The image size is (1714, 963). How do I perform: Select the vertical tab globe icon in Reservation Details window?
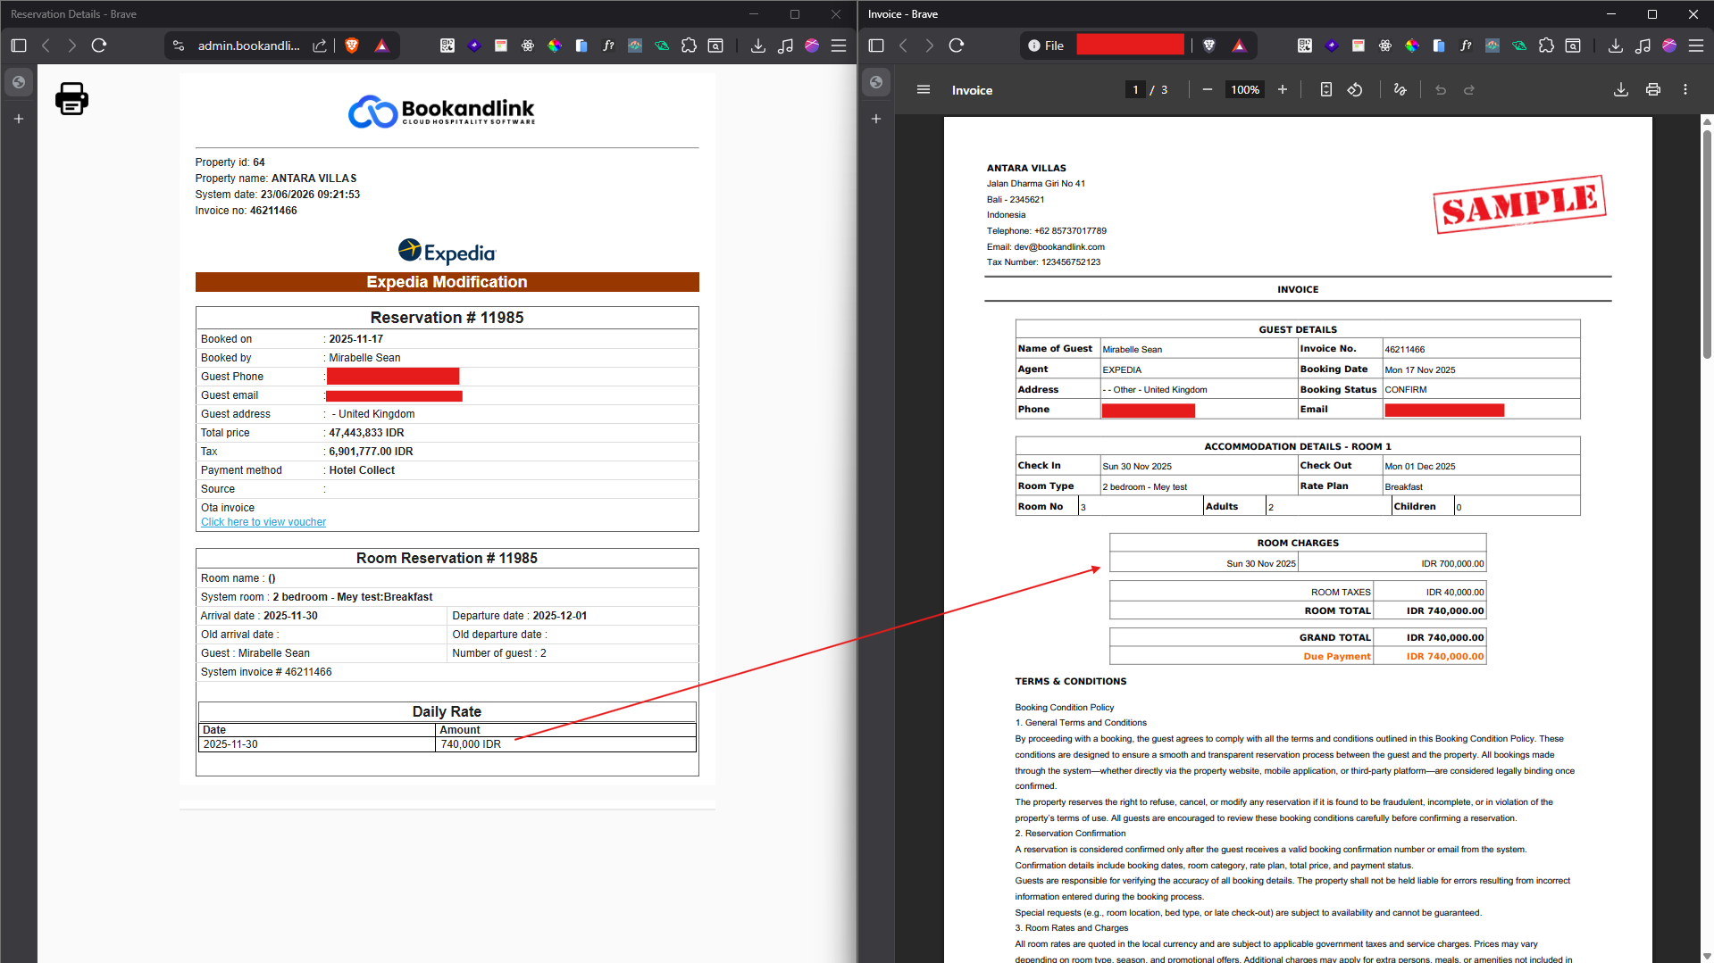(19, 82)
